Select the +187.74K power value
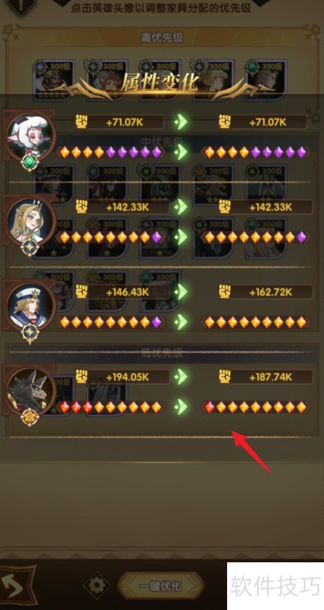The width and height of the screenshot is (324, 610). pos(270,377)
